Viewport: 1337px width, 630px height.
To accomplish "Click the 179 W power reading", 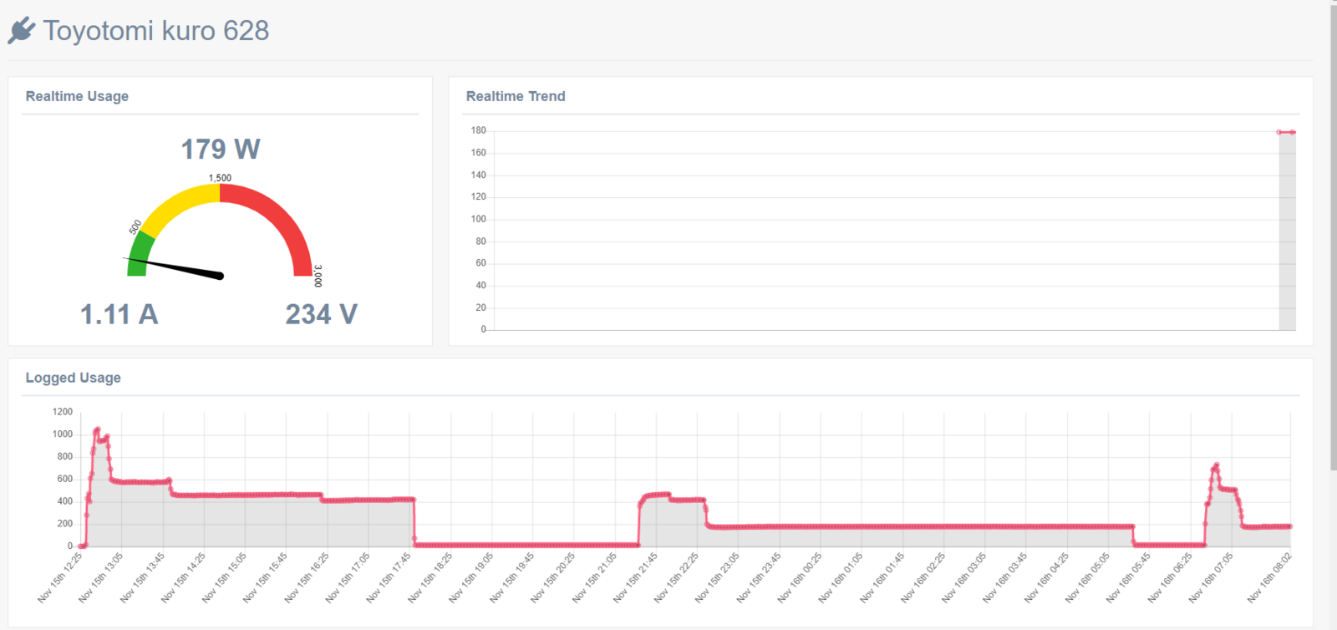I will click(221, 150).
